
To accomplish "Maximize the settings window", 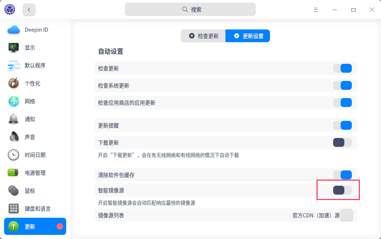I will [x=354, y=10].
